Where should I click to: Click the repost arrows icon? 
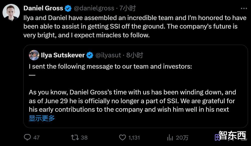tap(75, 137)
